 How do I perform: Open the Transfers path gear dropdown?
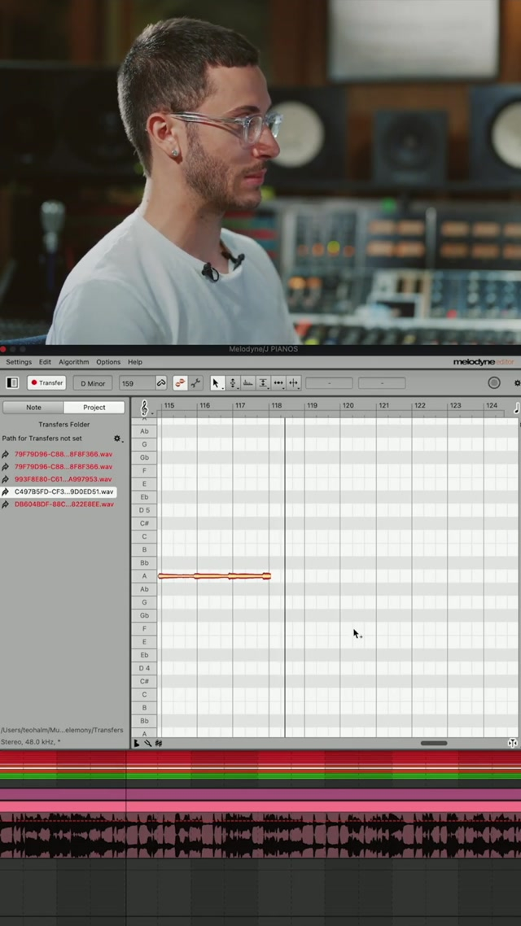pos(117,439)
